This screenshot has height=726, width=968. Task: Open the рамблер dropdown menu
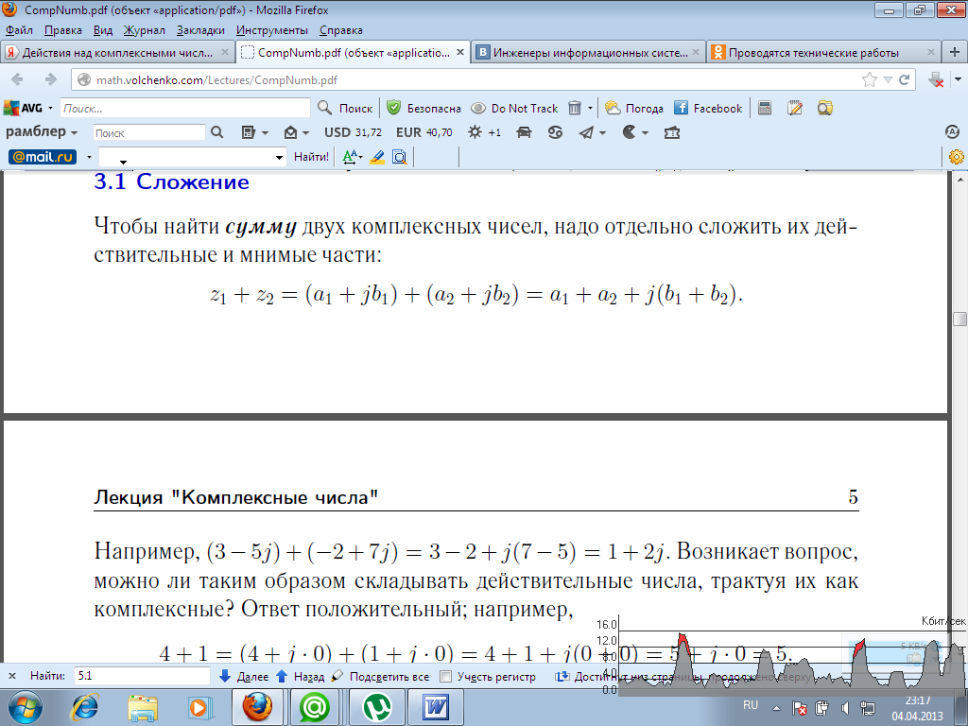(x=42, y=132)
